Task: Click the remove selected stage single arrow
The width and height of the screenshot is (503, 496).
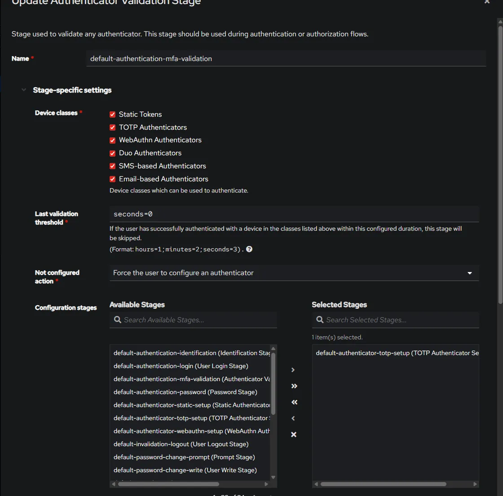Action: (x=293, y=418)
